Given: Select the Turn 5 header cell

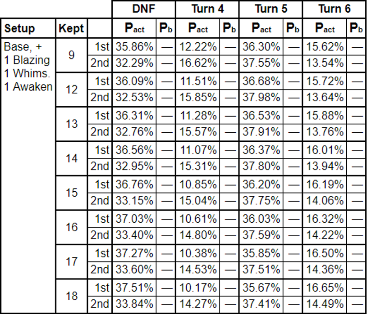Looking at the screenshot, I should (x=271, y=9).
